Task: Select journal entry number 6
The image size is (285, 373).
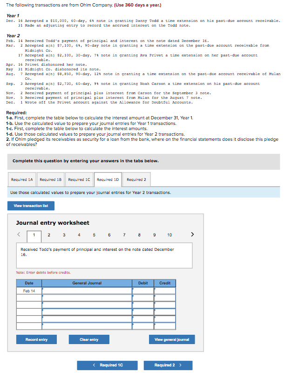Action: pos(109,235)
